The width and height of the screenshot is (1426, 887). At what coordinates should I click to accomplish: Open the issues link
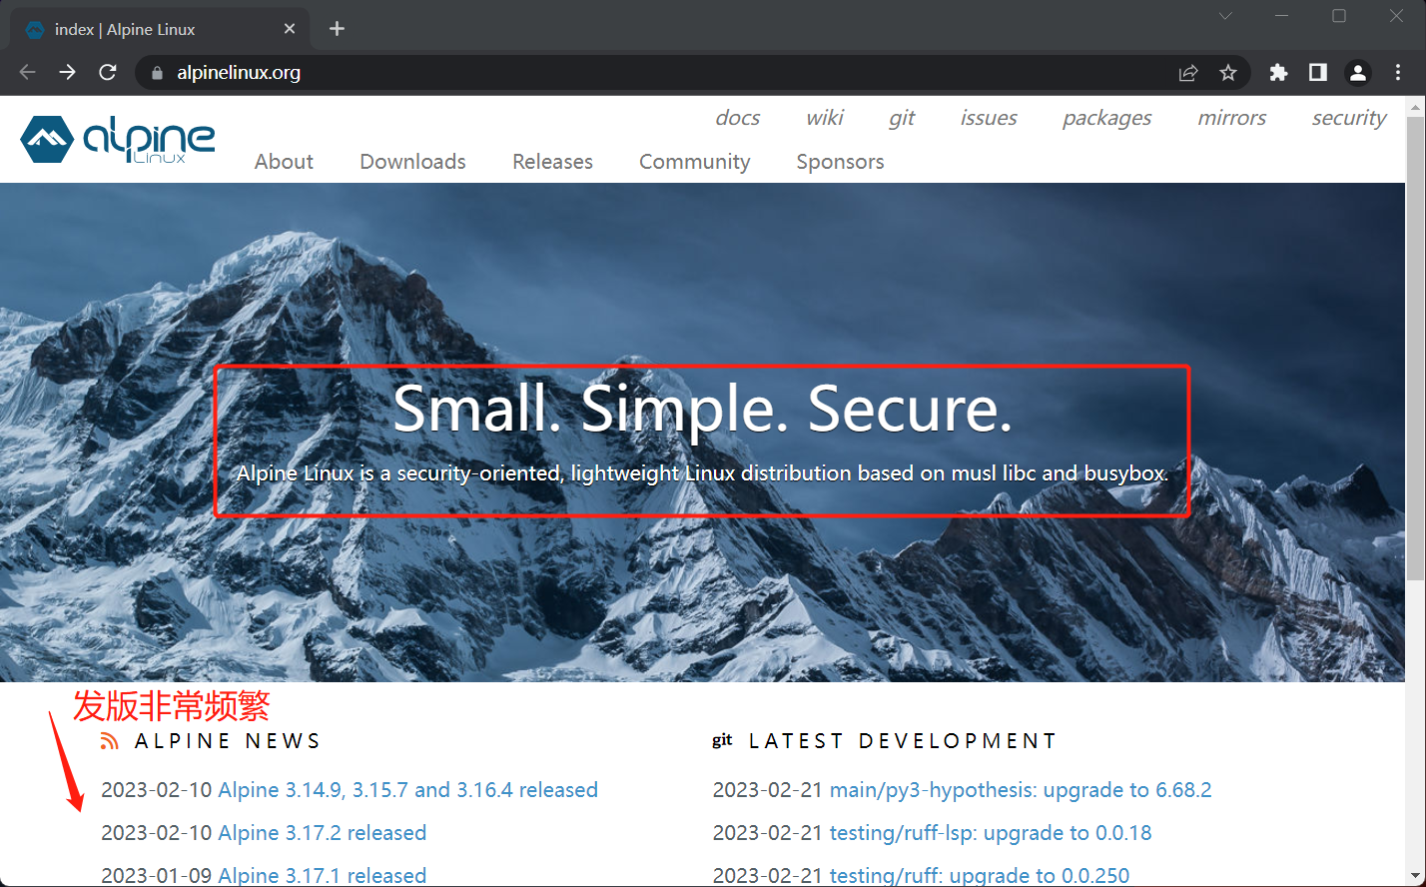pos(989,118)
